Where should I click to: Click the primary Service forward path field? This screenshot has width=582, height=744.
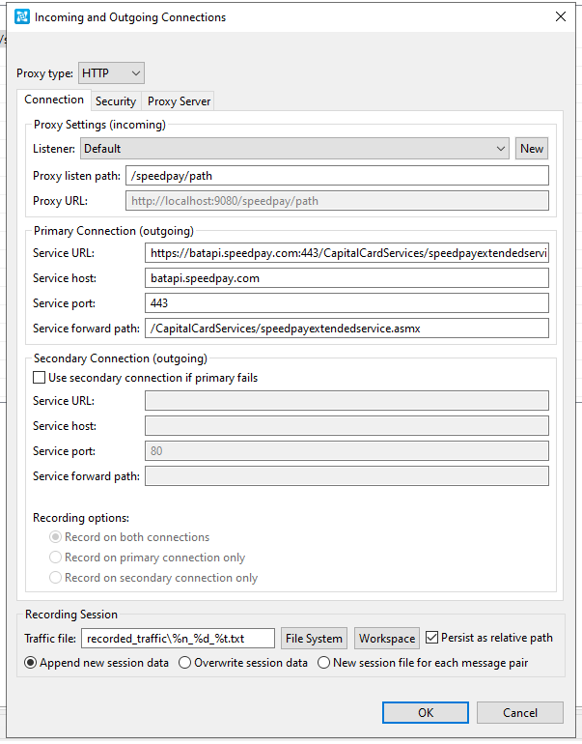[346, 329]
